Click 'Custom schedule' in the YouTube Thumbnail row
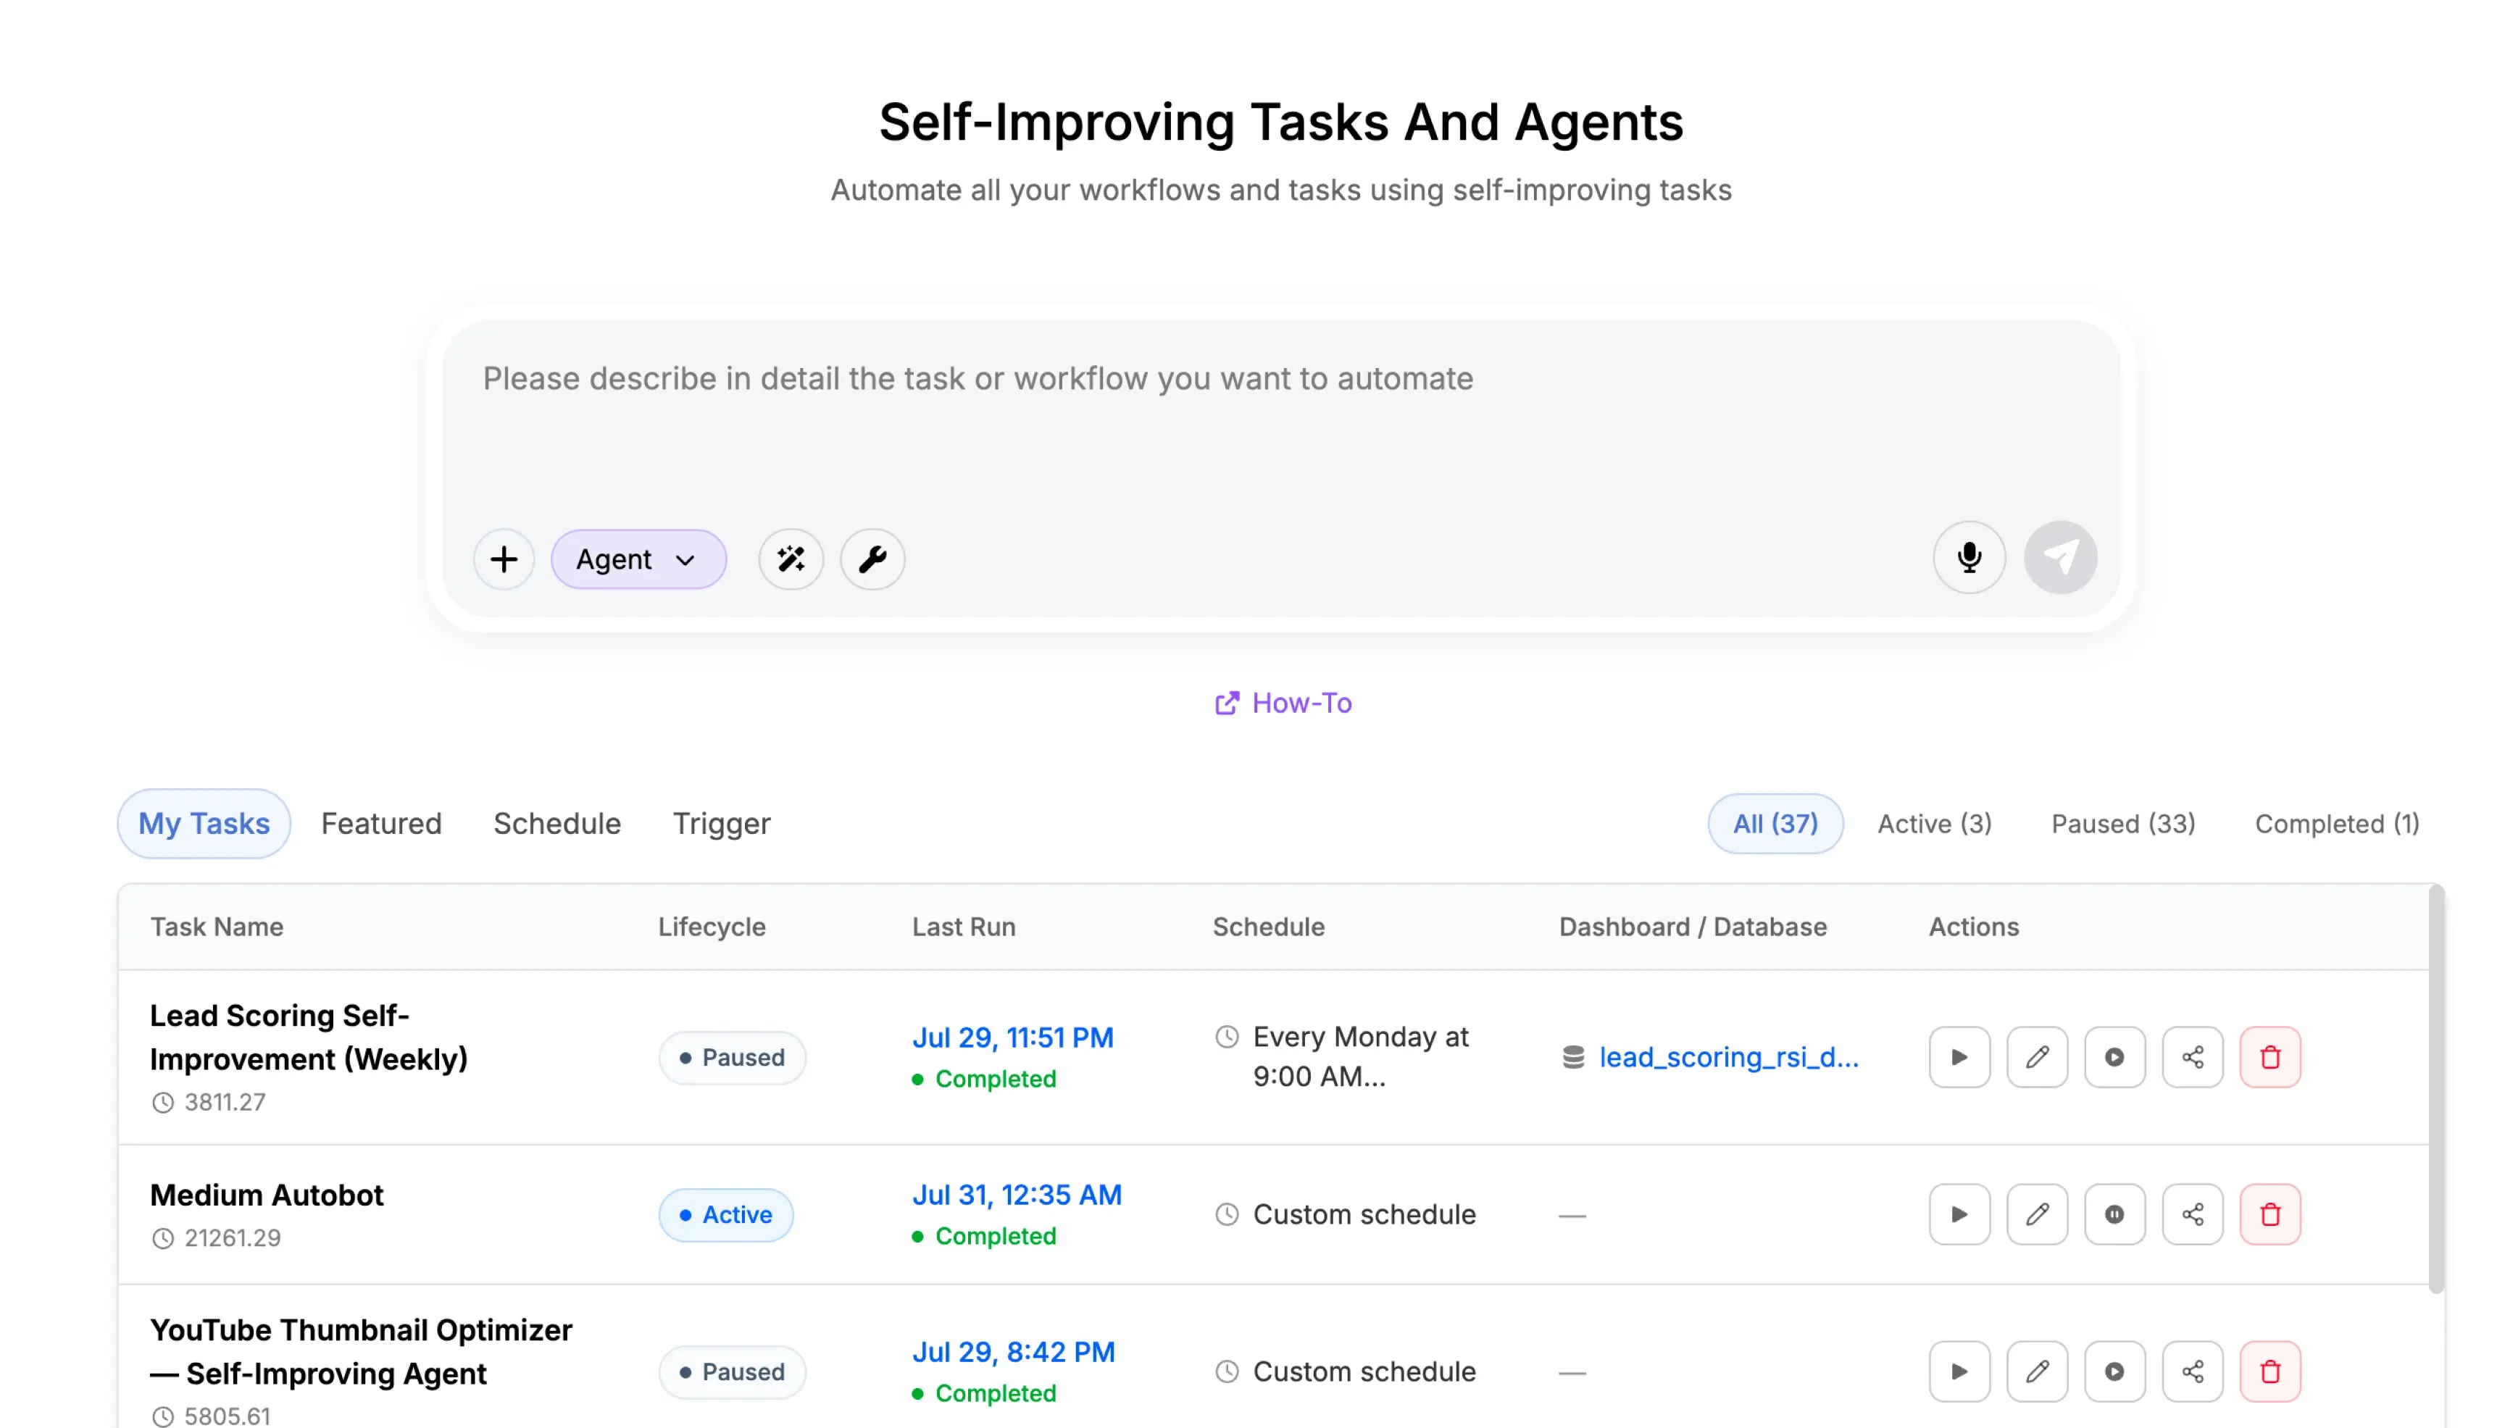Viewport: 2505px width, 1428px height. 1363,1371
